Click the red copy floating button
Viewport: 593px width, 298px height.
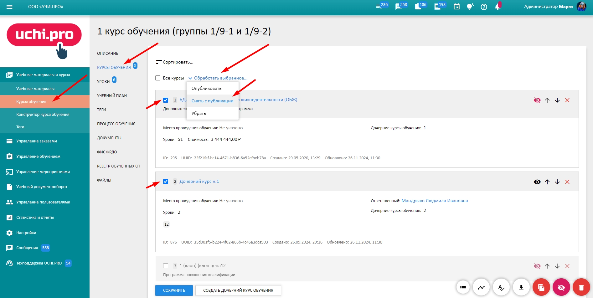[541, 287]
